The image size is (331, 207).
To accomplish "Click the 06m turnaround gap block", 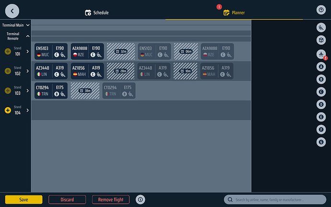I will [x=186, y=51].
